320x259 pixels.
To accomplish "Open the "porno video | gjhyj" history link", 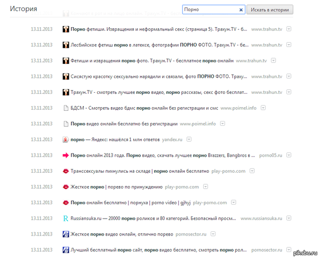I will click(x=131, y=203).
